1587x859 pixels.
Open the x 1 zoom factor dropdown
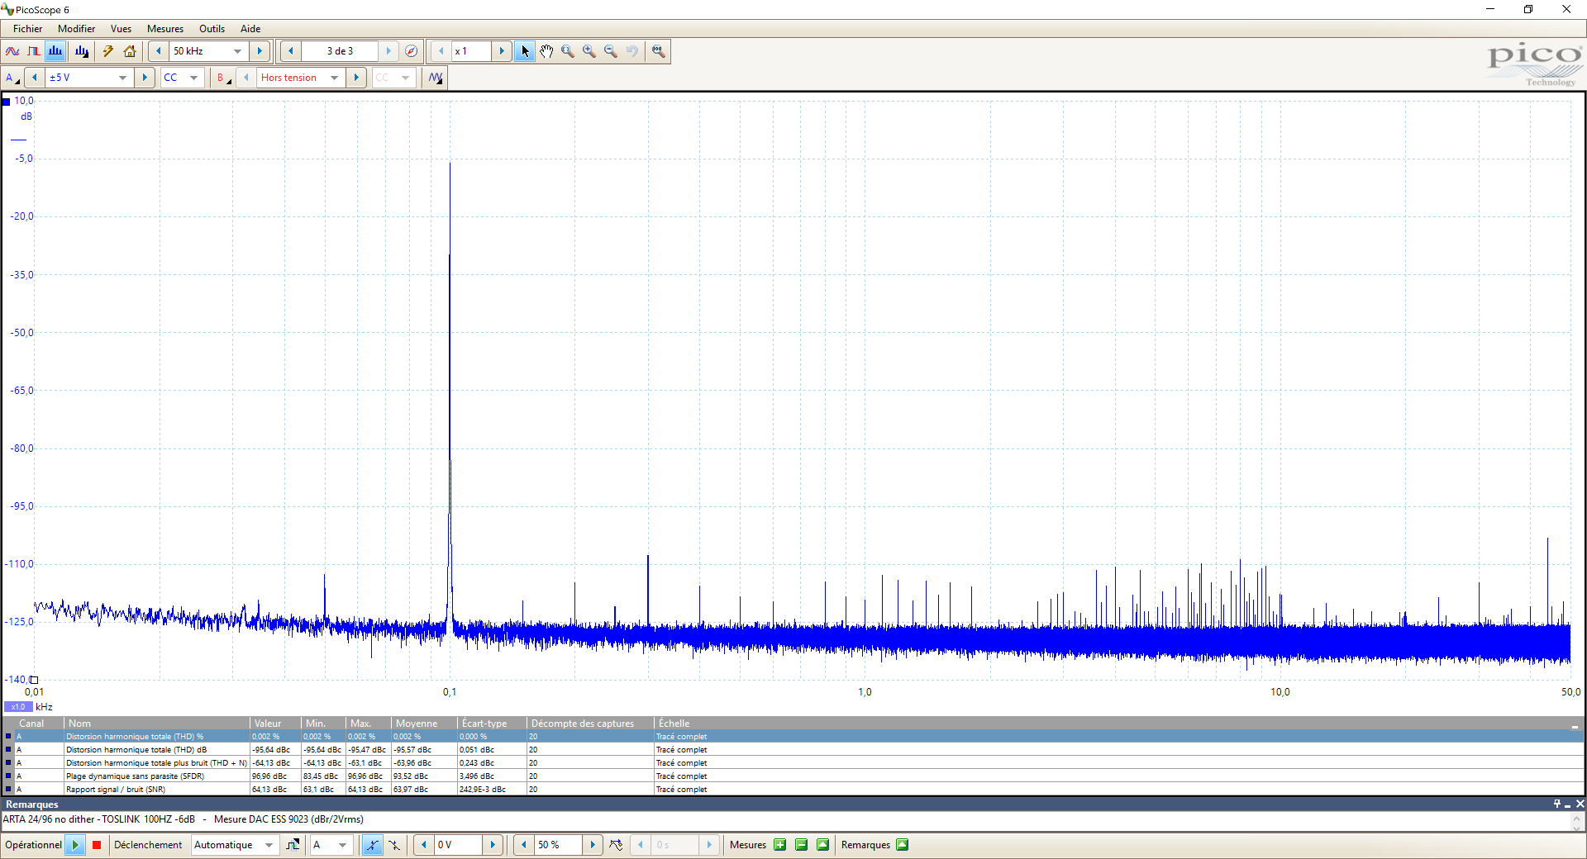tap(472, 51)
